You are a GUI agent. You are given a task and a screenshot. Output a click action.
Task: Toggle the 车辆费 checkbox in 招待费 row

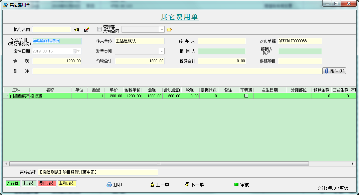(246, 96)
